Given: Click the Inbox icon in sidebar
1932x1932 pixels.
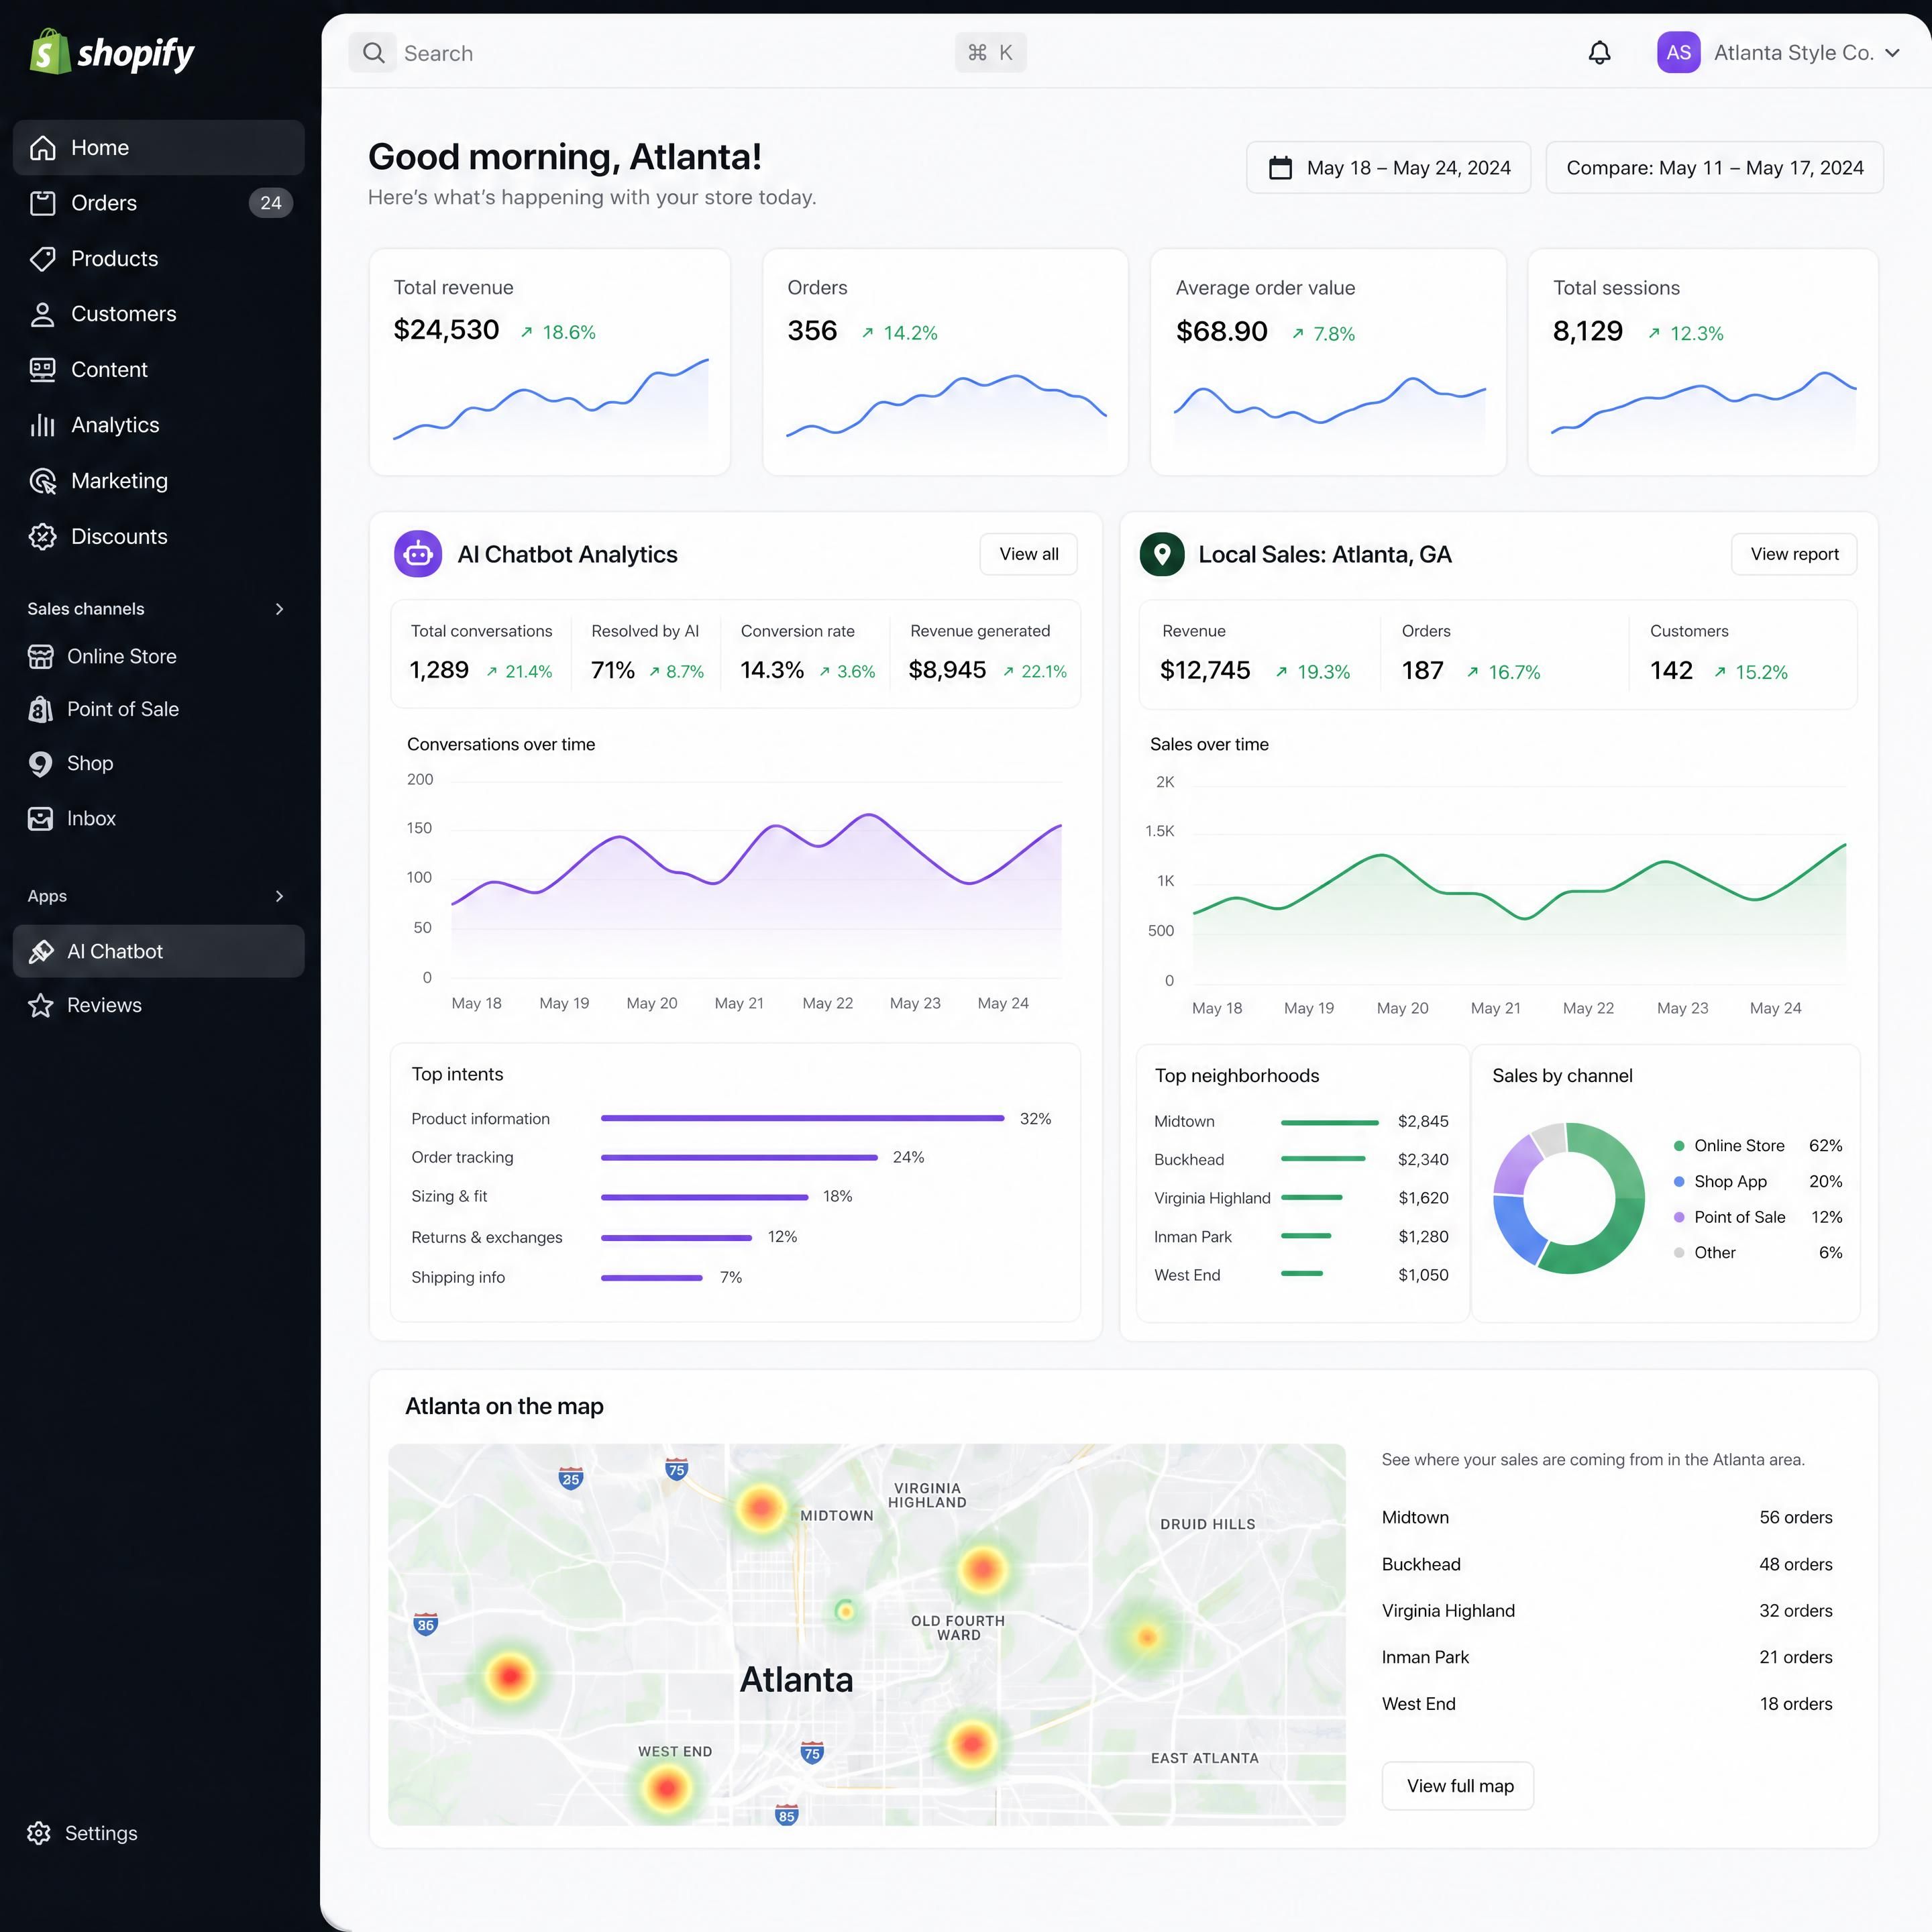Looking at the screenshot, I should click(40, 819).
